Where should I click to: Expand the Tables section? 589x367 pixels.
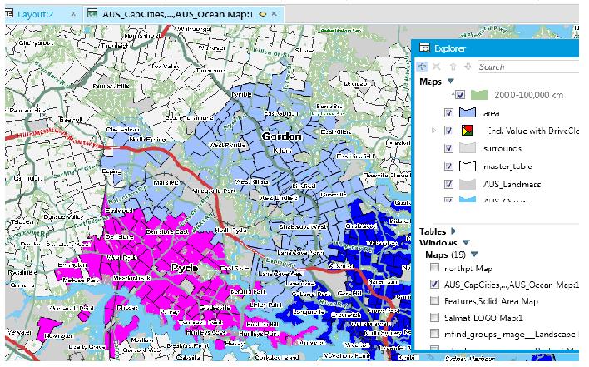(453, 231)
